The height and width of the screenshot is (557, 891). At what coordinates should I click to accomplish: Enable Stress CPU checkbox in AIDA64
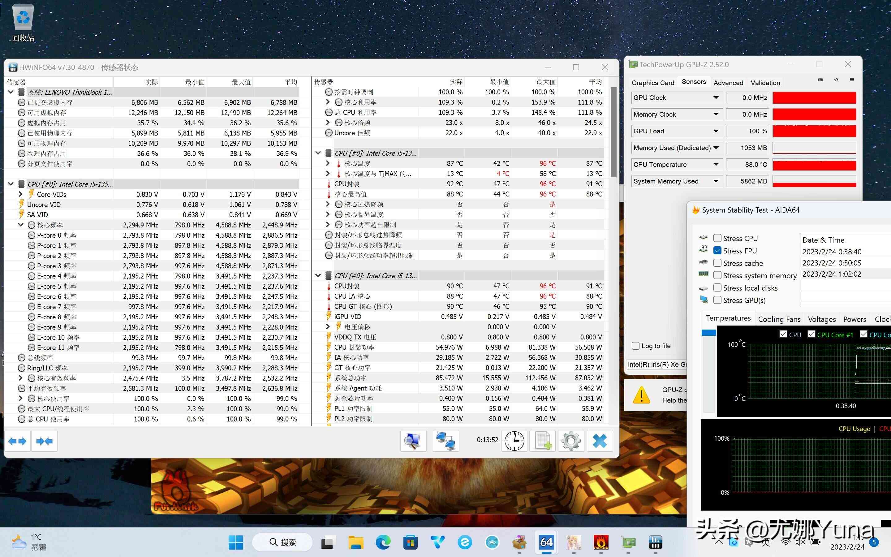(x=717, y=238)
